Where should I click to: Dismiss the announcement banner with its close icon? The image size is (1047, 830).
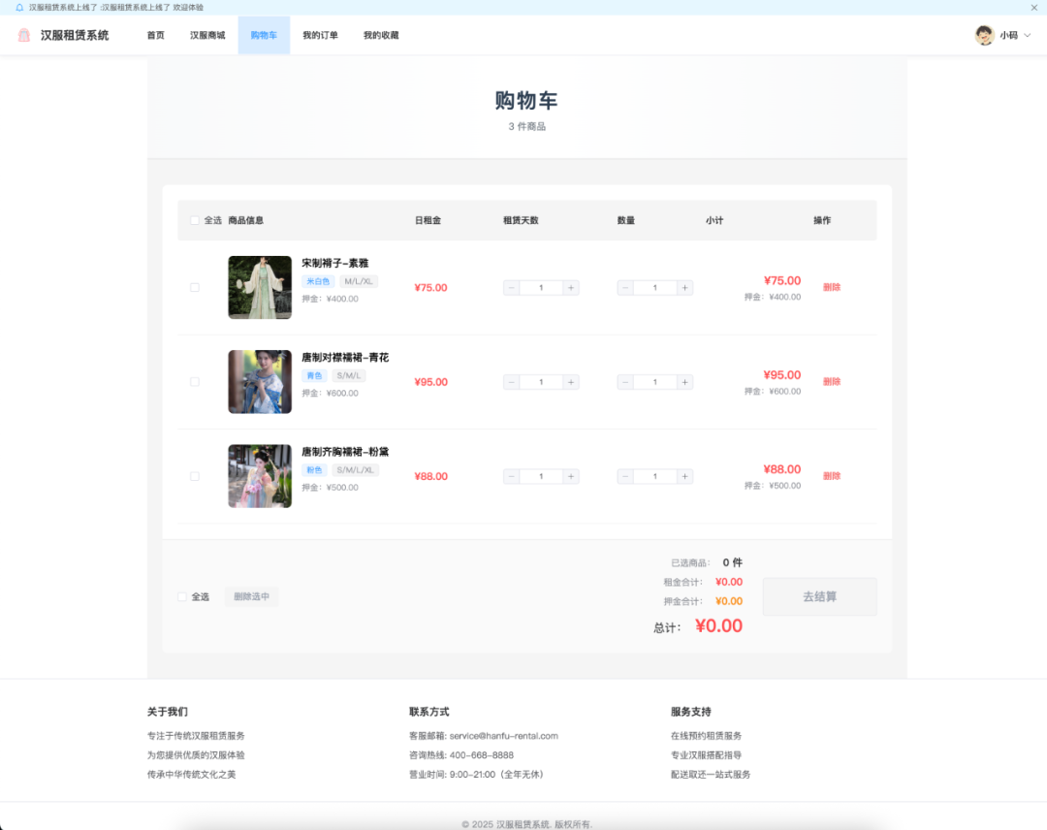point(1034,8)
